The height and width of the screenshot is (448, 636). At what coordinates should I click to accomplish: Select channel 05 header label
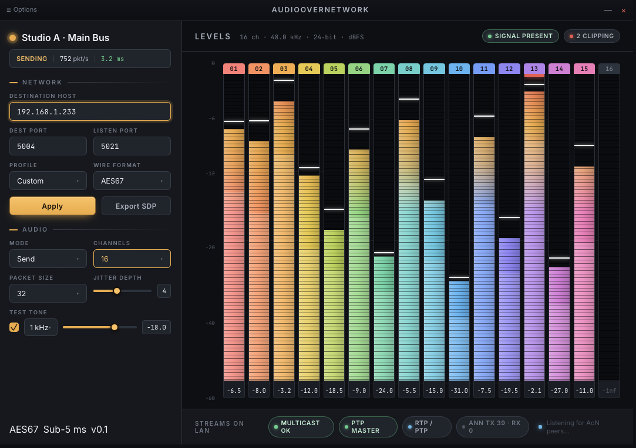click(x=334, y=69)
